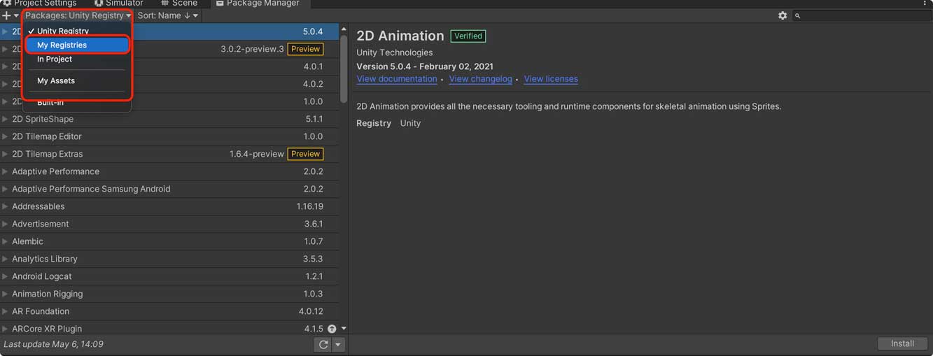The height and width of the screenshot is (356, 933).
Task: Expand the 2D Tilemap Extras package row
Action: [5, 154]
